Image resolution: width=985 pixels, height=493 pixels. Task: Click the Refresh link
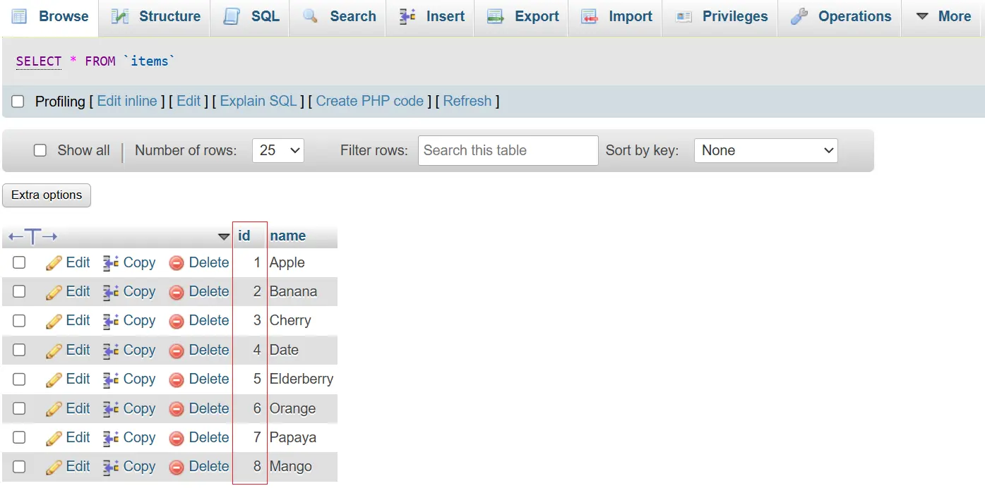[x=467, y=101]
